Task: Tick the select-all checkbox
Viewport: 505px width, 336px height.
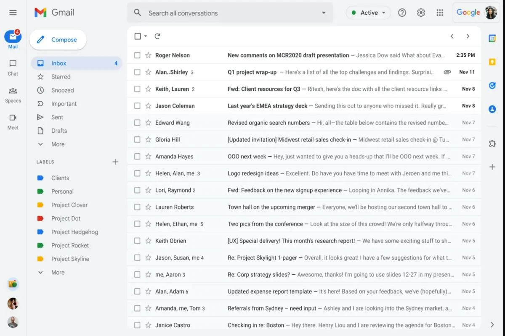Action: (x=138, y=36)
